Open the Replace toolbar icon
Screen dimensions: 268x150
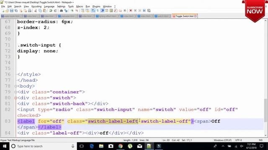pyautogui.click(x=66, y=10)
